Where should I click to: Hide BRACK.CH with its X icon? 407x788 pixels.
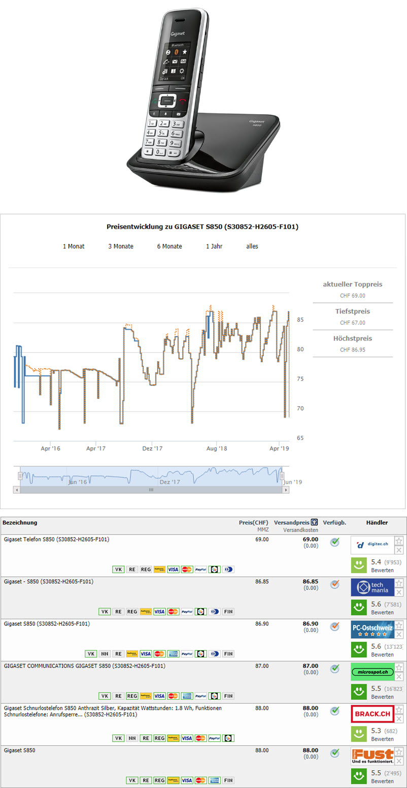coord(399,718)
